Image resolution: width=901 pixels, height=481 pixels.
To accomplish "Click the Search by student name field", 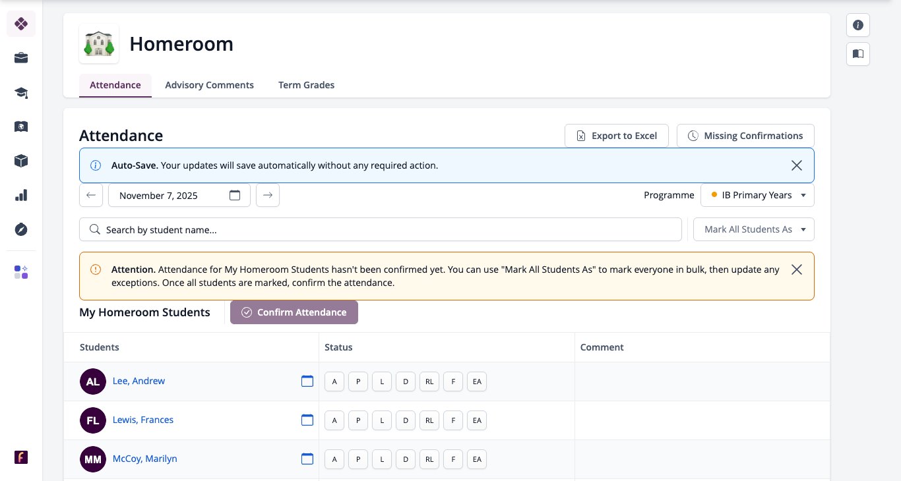I will [381, 229].
